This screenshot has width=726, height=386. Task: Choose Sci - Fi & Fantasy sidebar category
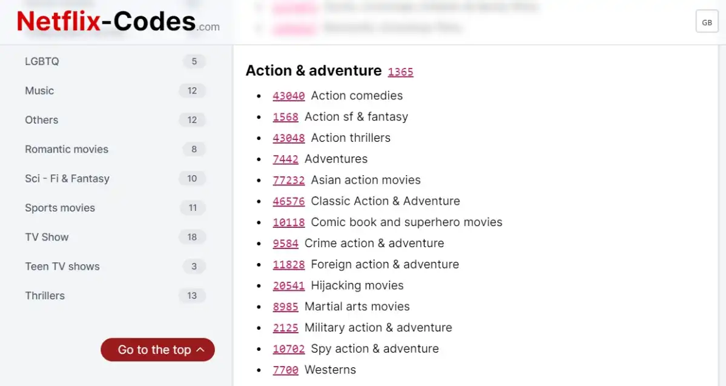coord(67,179)
